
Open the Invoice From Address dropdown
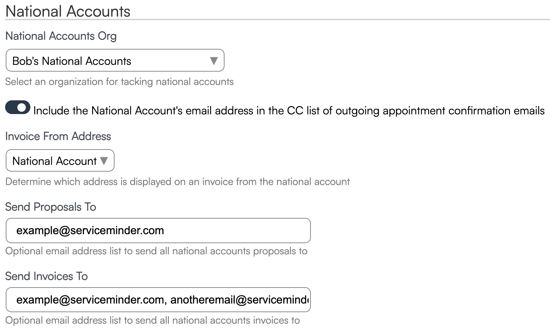[x=60, y=160]
